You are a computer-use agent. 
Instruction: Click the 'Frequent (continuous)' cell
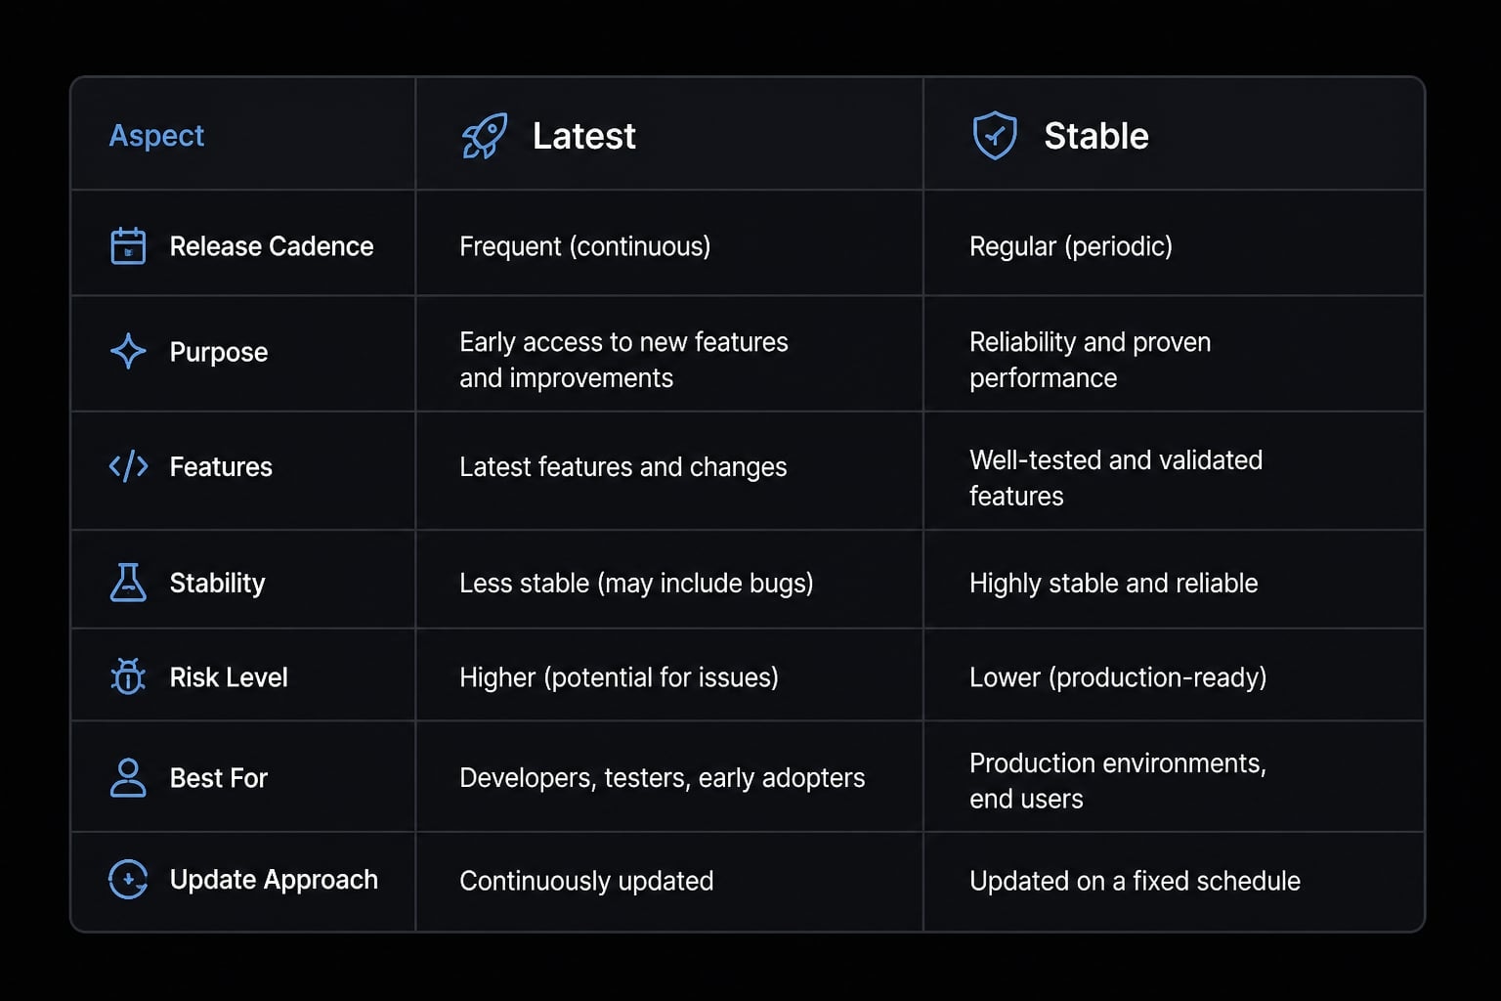pos(585,246)
